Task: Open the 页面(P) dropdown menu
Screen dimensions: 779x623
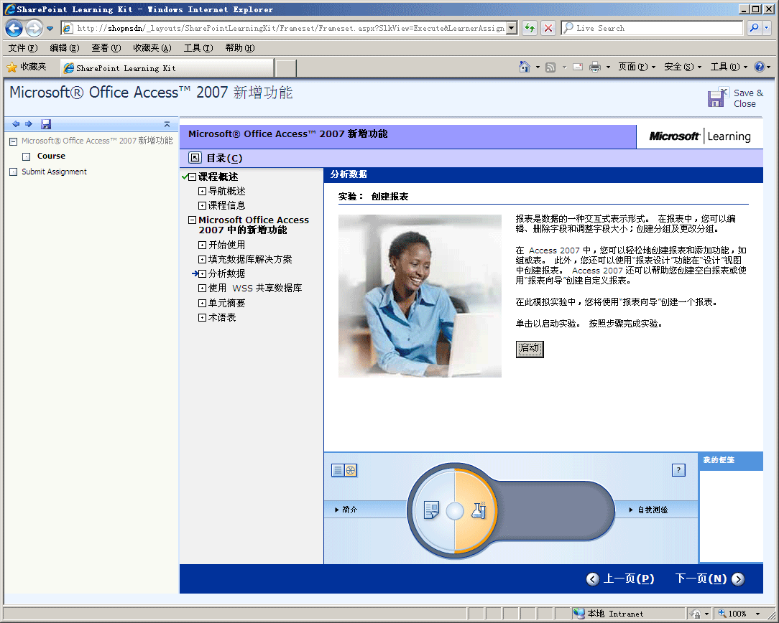Action: 637,67
